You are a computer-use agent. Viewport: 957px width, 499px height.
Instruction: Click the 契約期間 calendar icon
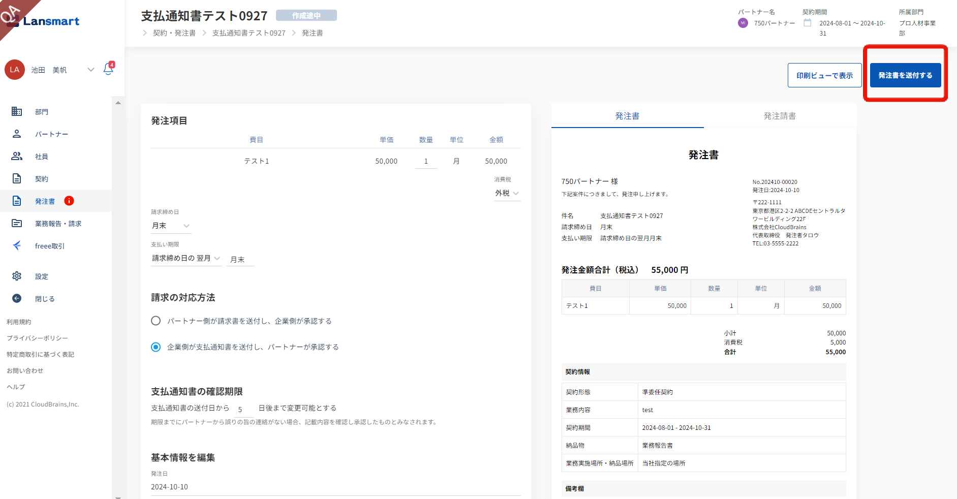[x=807, y=23]
